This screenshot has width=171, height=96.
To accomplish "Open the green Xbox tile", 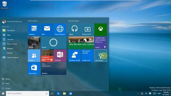I will tap(100, 30).
